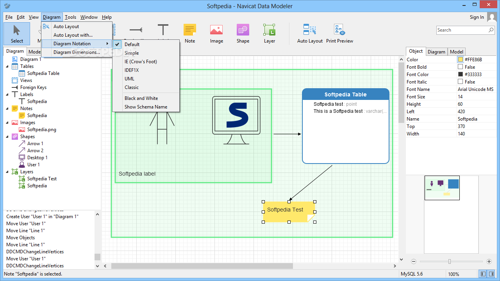Enable Show Schema Name option
This screenshot has width=500, height=281.
(146, 107)
